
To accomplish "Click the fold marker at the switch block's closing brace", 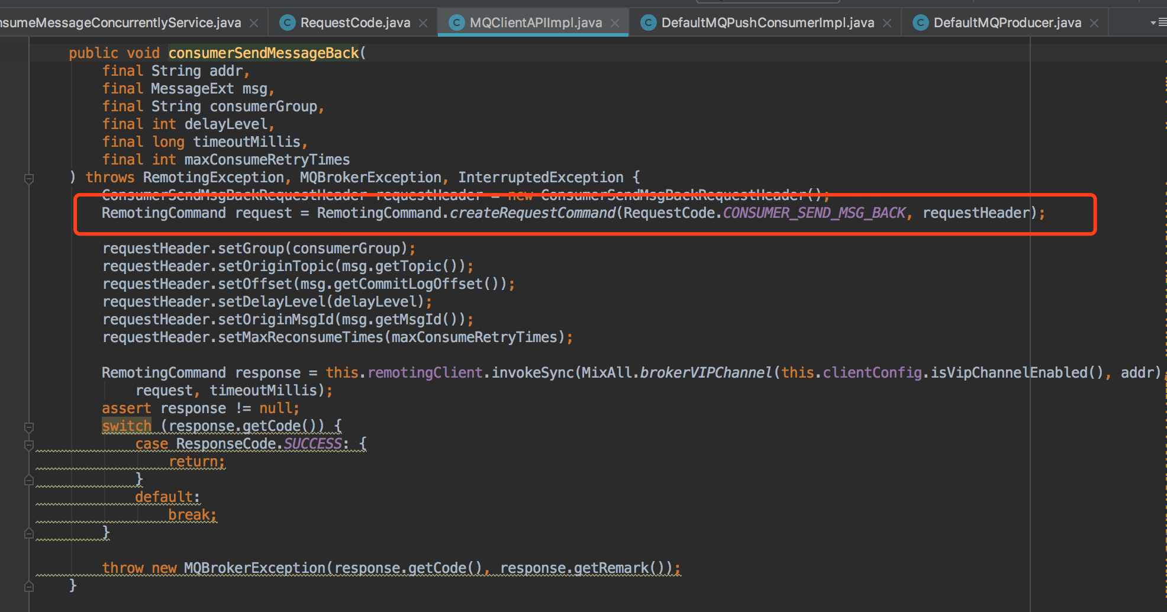I will (28, 533).
